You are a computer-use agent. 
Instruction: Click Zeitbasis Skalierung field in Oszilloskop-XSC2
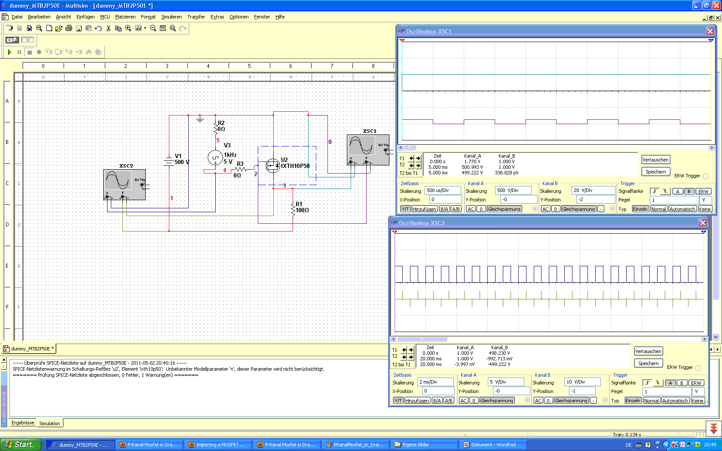click(x=436, y=382)
